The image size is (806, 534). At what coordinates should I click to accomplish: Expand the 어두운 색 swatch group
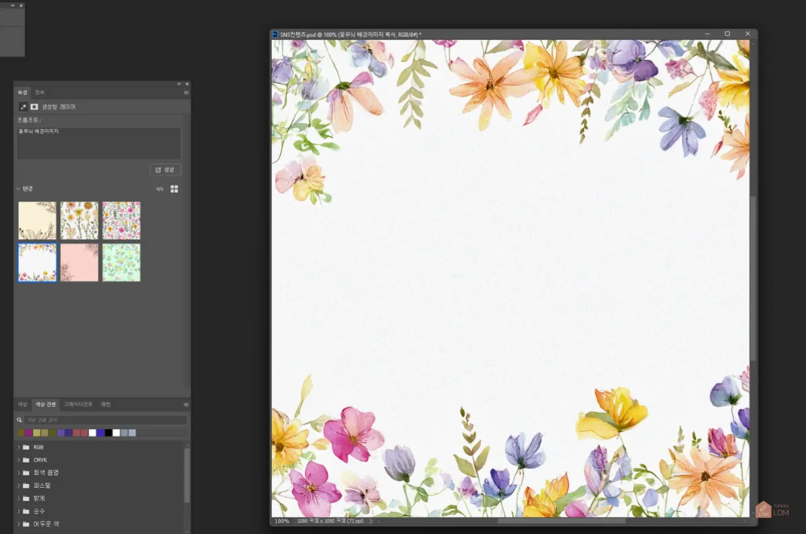[x=19, y=524]
